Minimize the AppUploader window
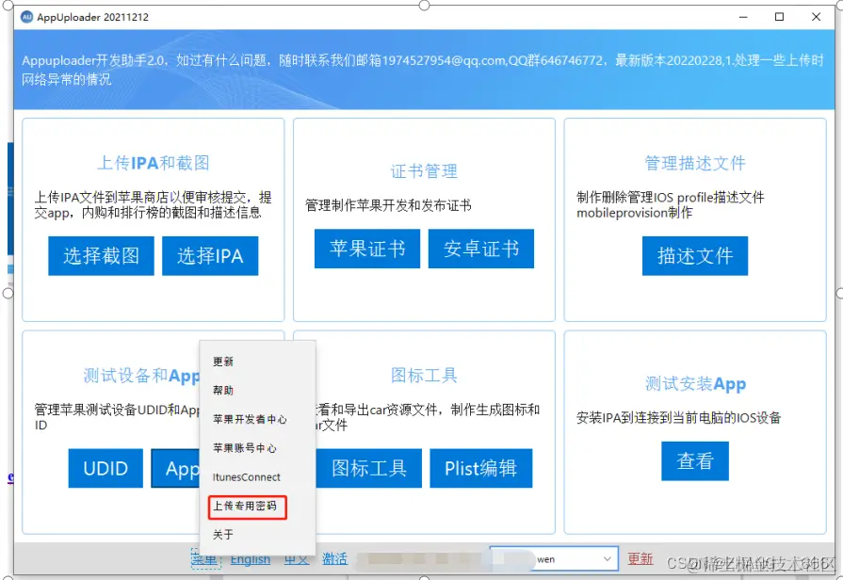 pyautogui.click(x=743, y=17)
